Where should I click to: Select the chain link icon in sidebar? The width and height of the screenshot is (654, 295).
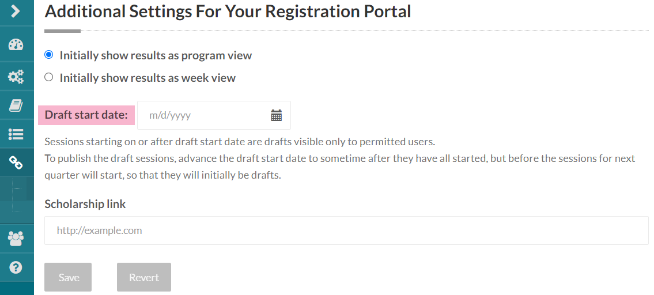(16, 164)
